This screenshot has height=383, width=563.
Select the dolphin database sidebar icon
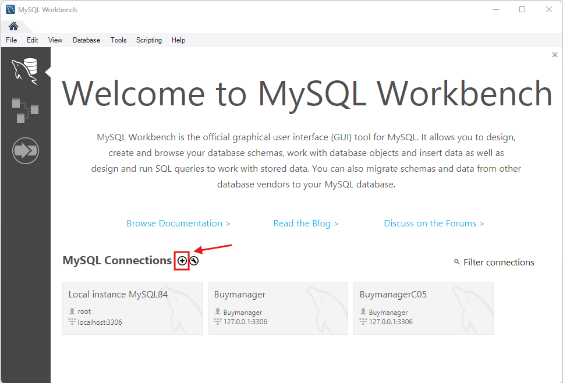[x=25, y=71]
